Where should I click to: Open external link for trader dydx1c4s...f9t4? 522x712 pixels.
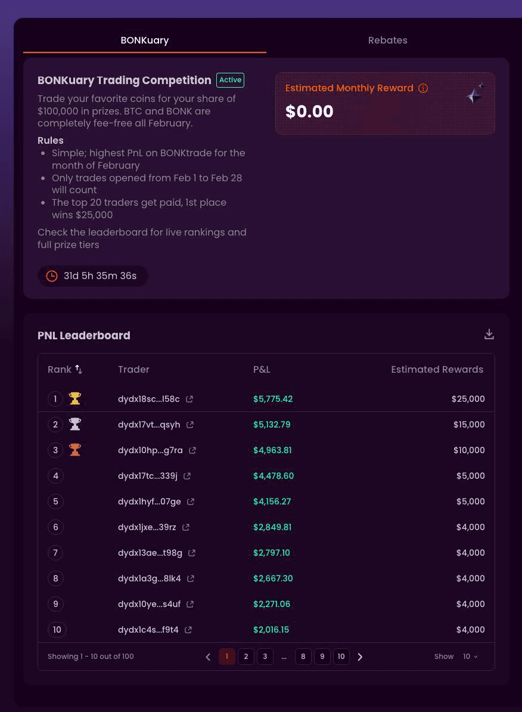(x=188, y=630)
